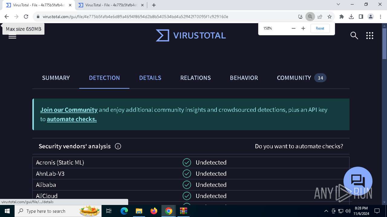
Task: Decrease zoom with the minus button
Action: (293, 28)
